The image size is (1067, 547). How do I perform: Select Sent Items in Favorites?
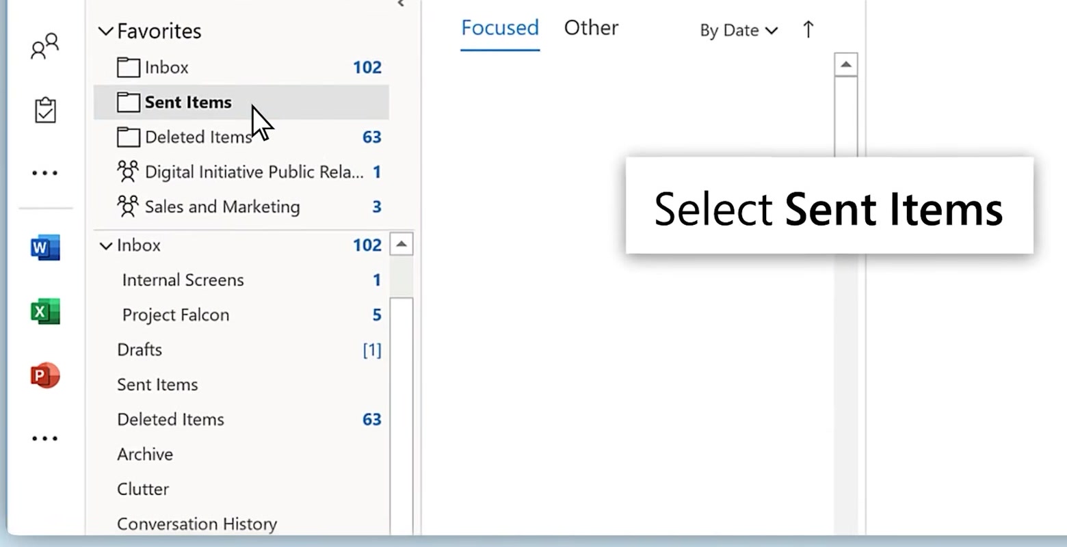[241, 102]
